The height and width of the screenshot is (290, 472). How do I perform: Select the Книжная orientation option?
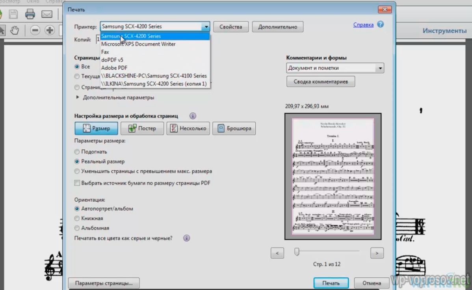point(77,218)
